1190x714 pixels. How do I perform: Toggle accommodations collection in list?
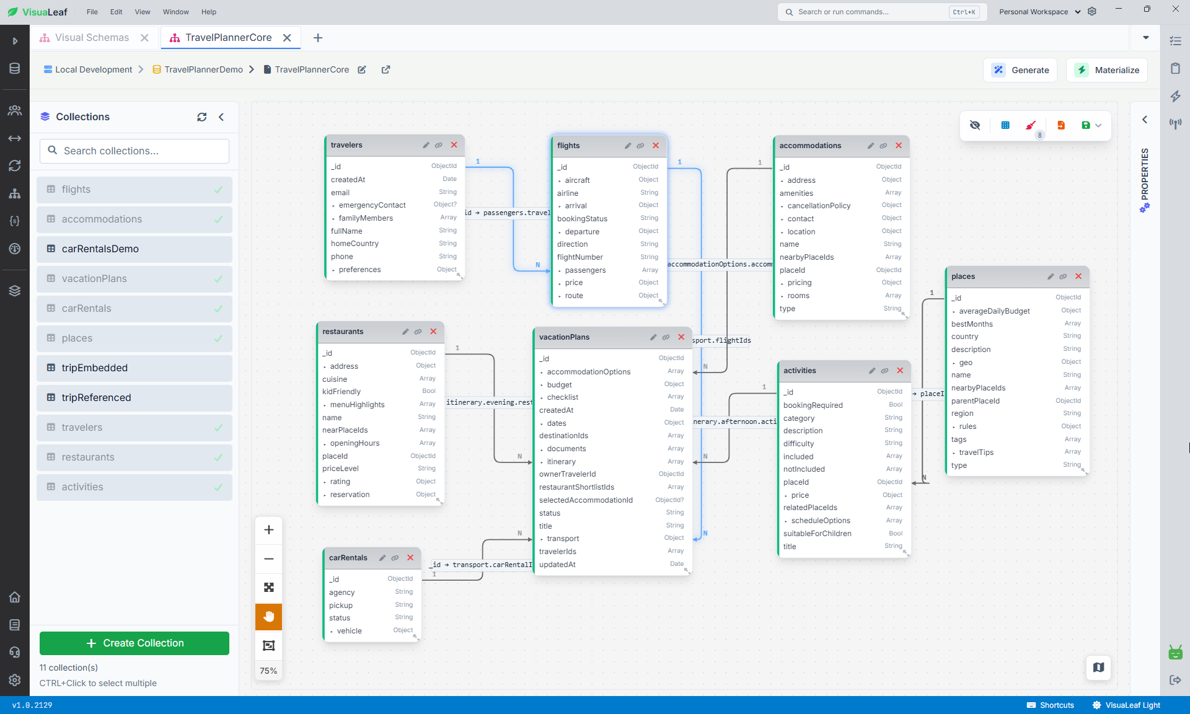coord(134,219)
